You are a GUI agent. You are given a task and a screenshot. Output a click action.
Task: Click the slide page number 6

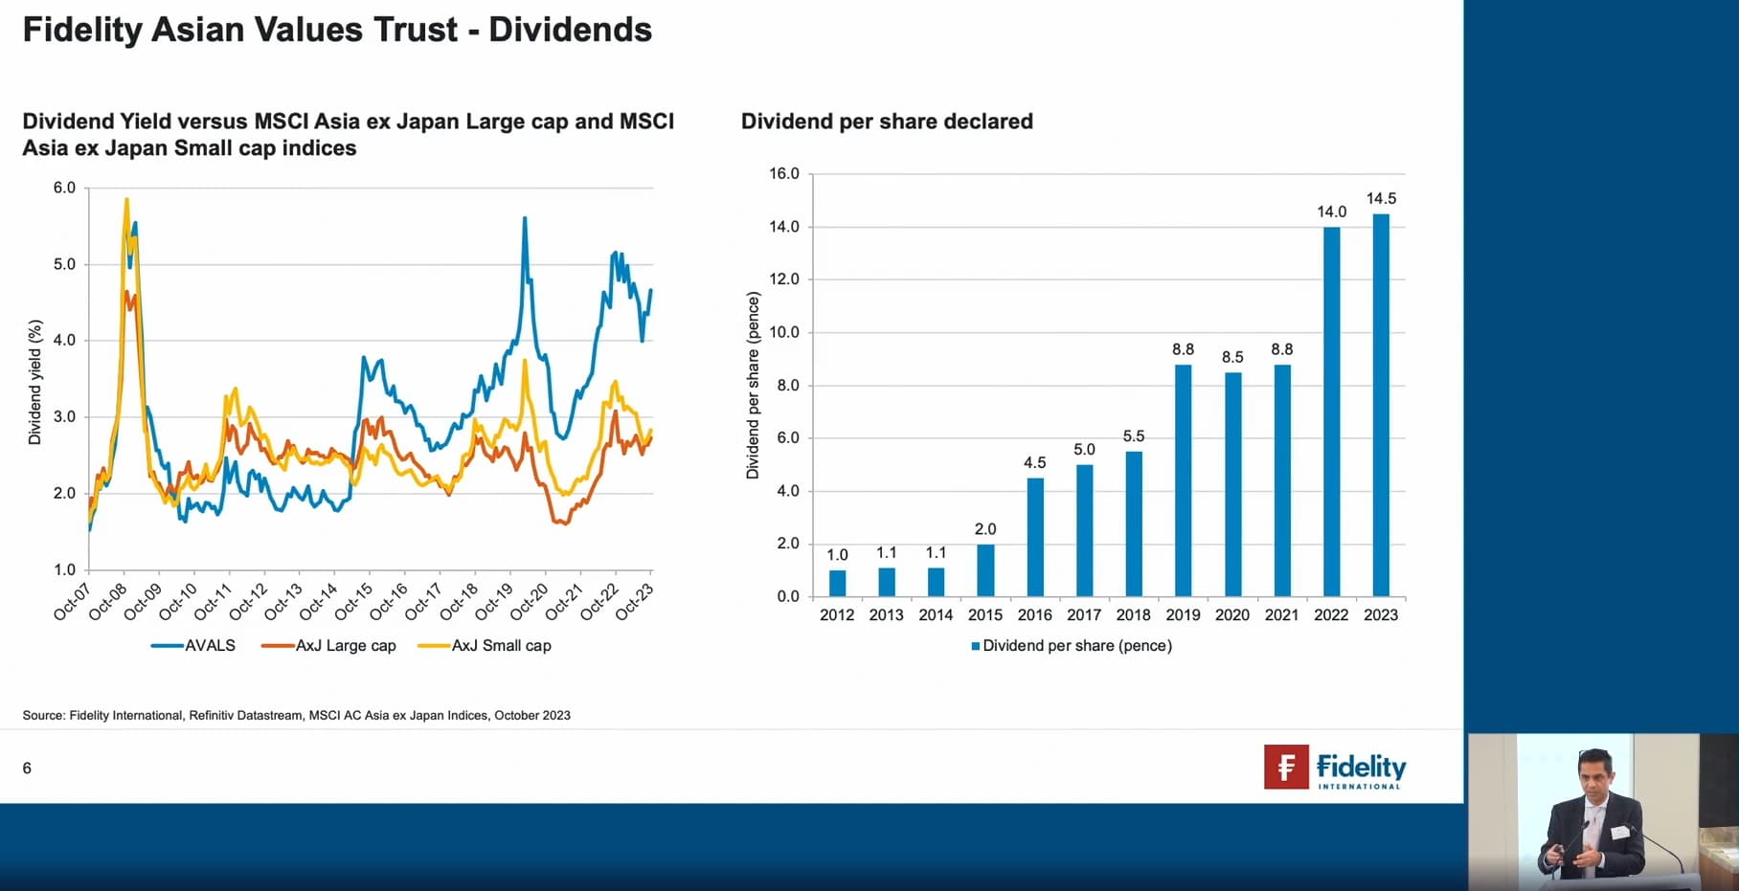pyautogui.click(x=27, y=768)
